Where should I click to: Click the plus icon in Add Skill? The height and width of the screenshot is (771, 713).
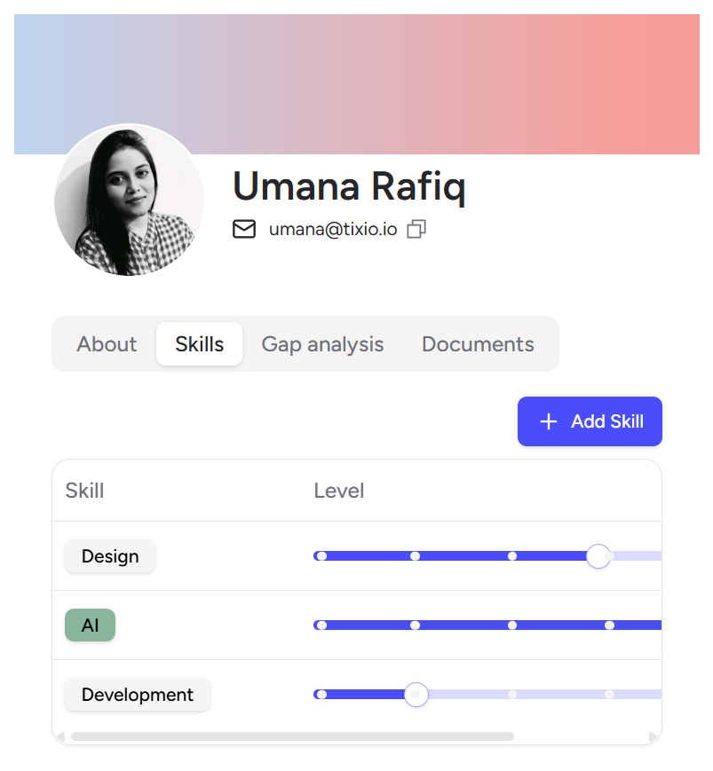(x=549, y=421)
